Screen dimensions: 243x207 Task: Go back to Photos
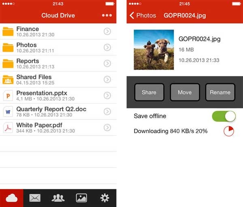pyautogui.click(x=143, y=15)
